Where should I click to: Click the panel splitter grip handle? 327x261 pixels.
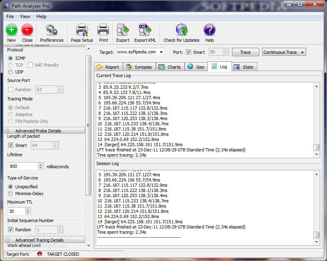click(x=88, y=125)
